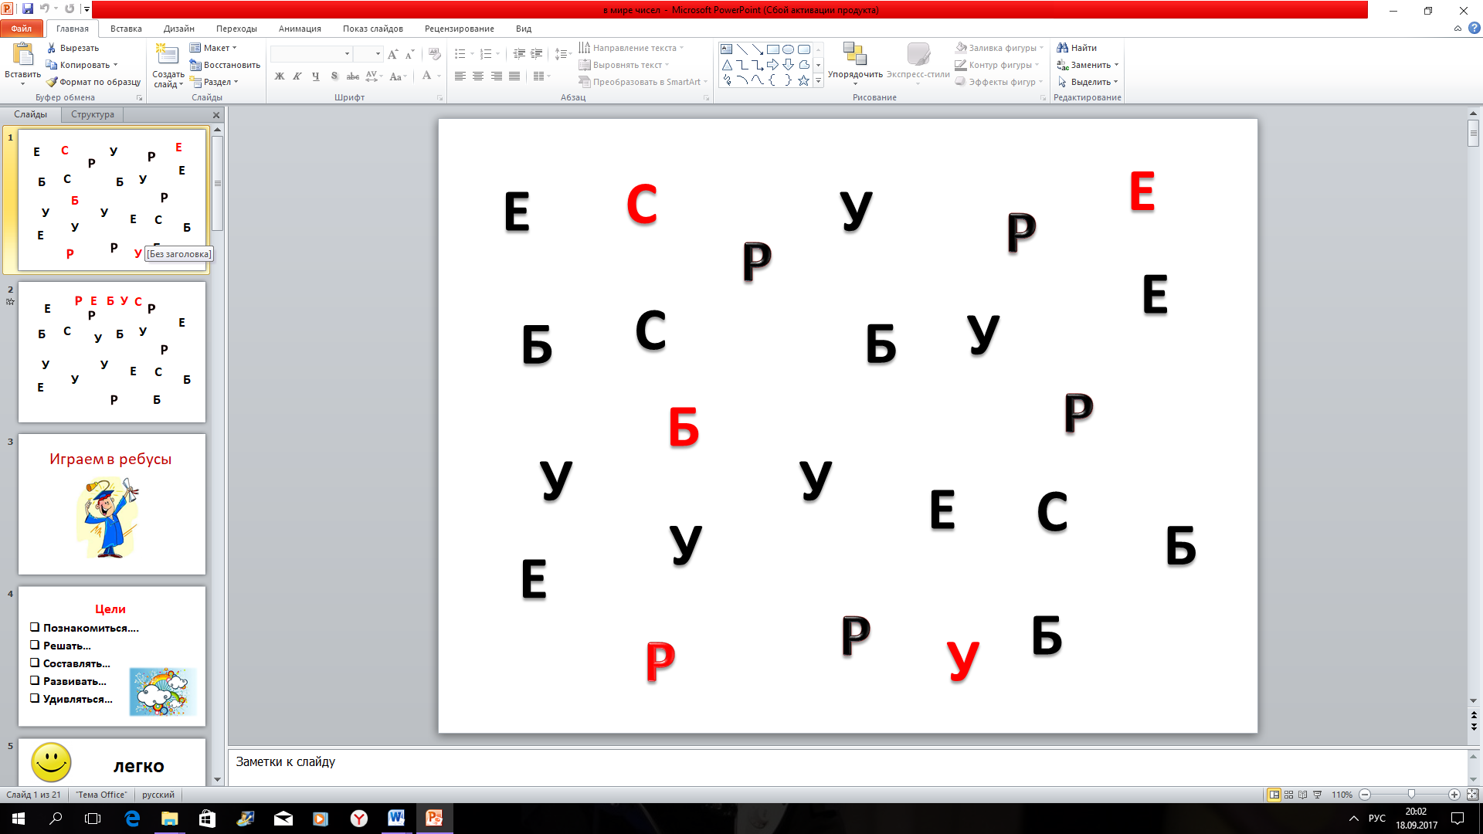The image size is (1483, 834).
Task: Switch to the Design (Дизайн) tab
Action: click(x=178, y=29)
